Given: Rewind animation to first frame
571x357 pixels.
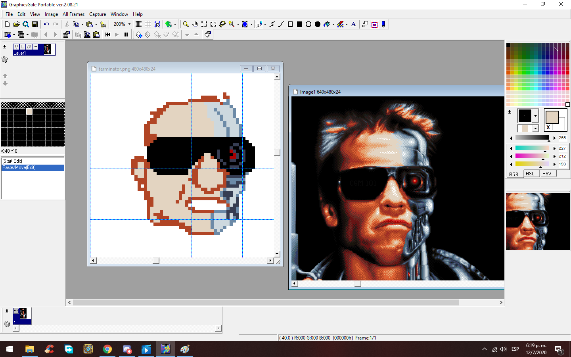Looking at the screenshot, I should pos(108,35).
